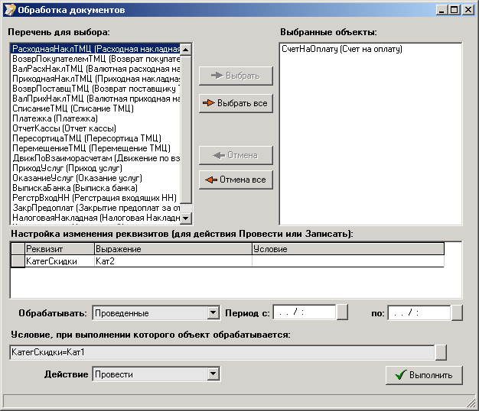Select СчетНаОплату in selected objects
The height and width of the screenshot is (411, 479).
(x=370, y=49)
